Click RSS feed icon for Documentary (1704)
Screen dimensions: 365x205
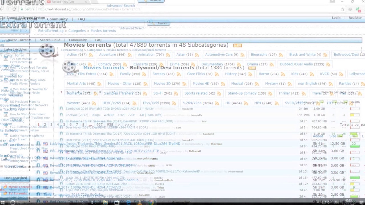point(239,65)
